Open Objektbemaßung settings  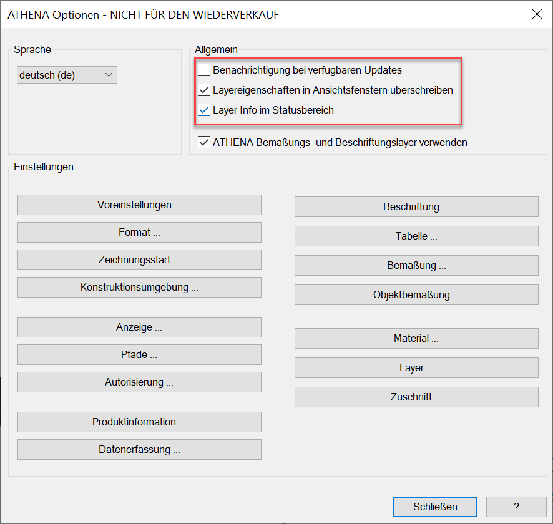[x=416, y=294]
